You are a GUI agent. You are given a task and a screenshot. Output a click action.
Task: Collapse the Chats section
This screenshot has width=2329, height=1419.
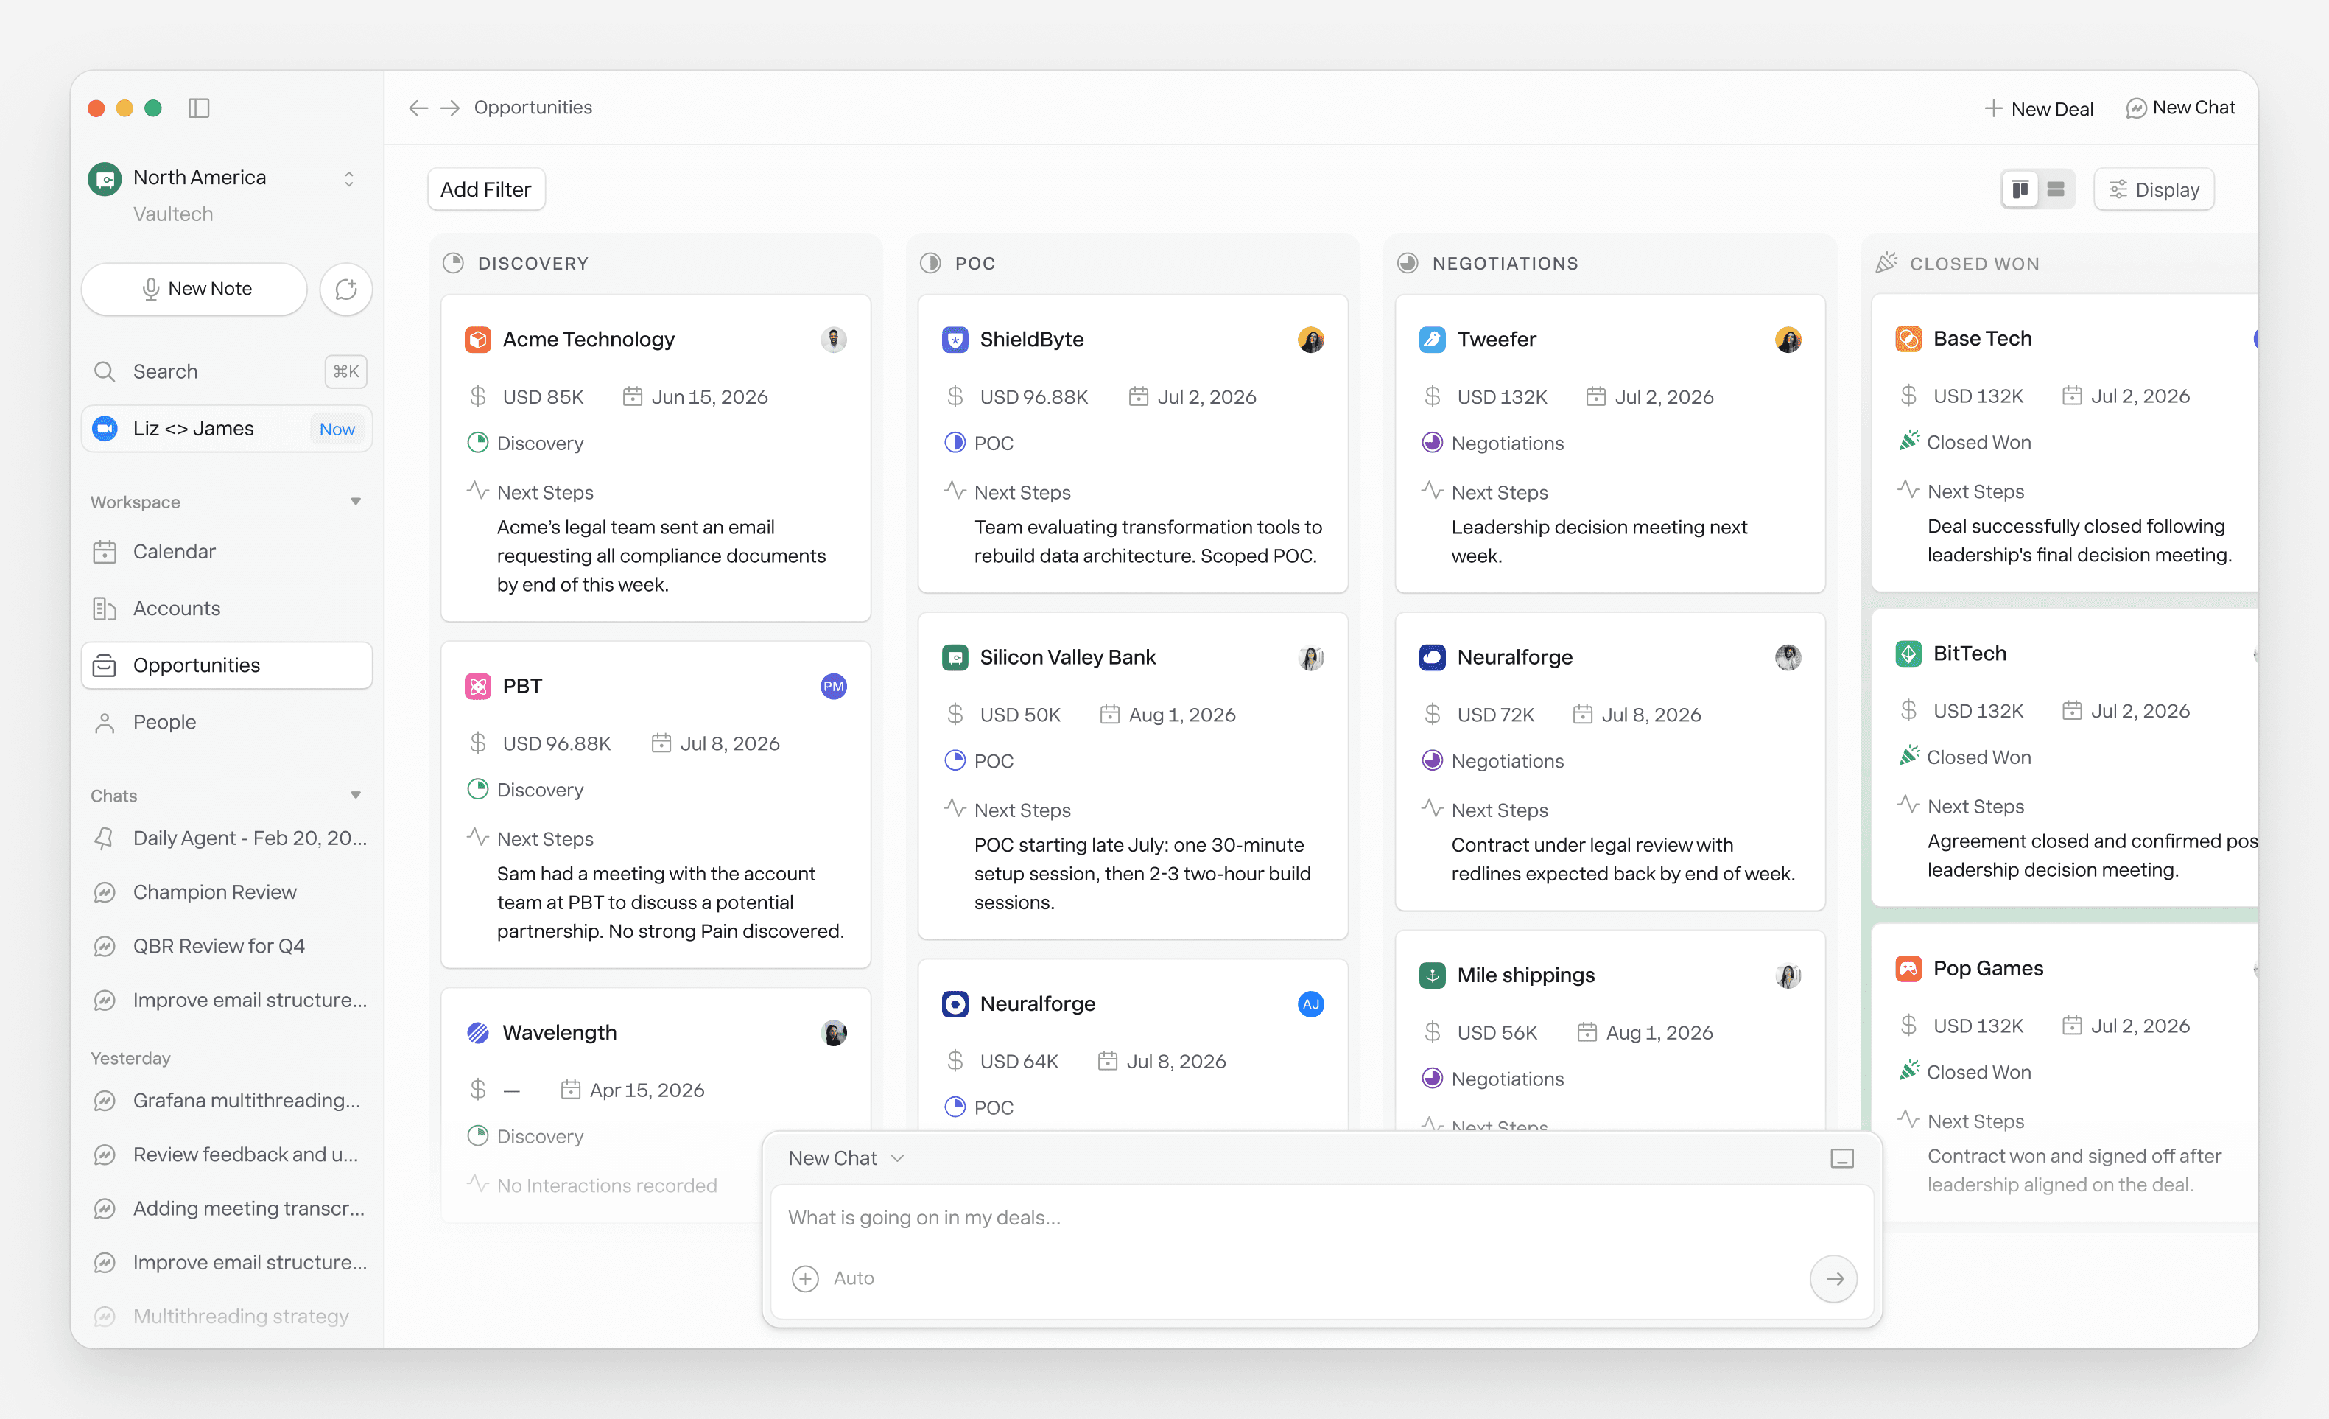pyautogui.click(x=356, y=795)
